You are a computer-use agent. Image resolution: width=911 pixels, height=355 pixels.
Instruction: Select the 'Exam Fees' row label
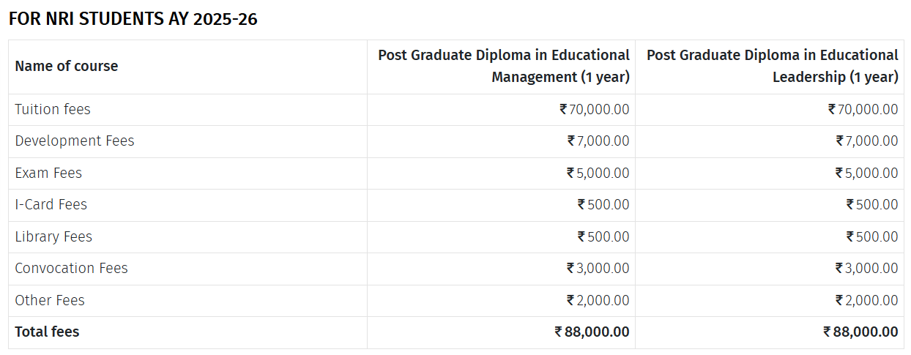coord(48,173)
